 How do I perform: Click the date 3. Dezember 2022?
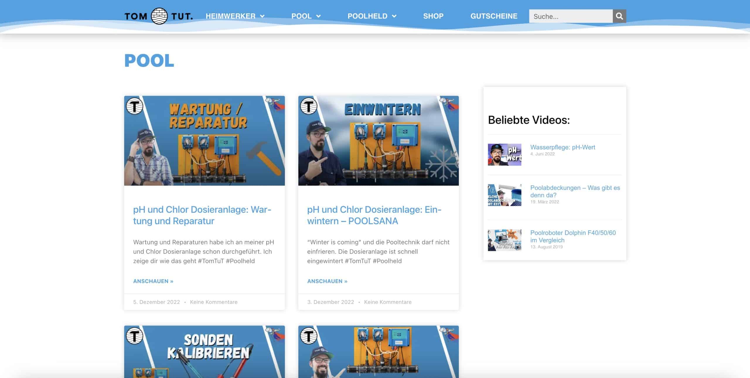[x=330, y=302]
